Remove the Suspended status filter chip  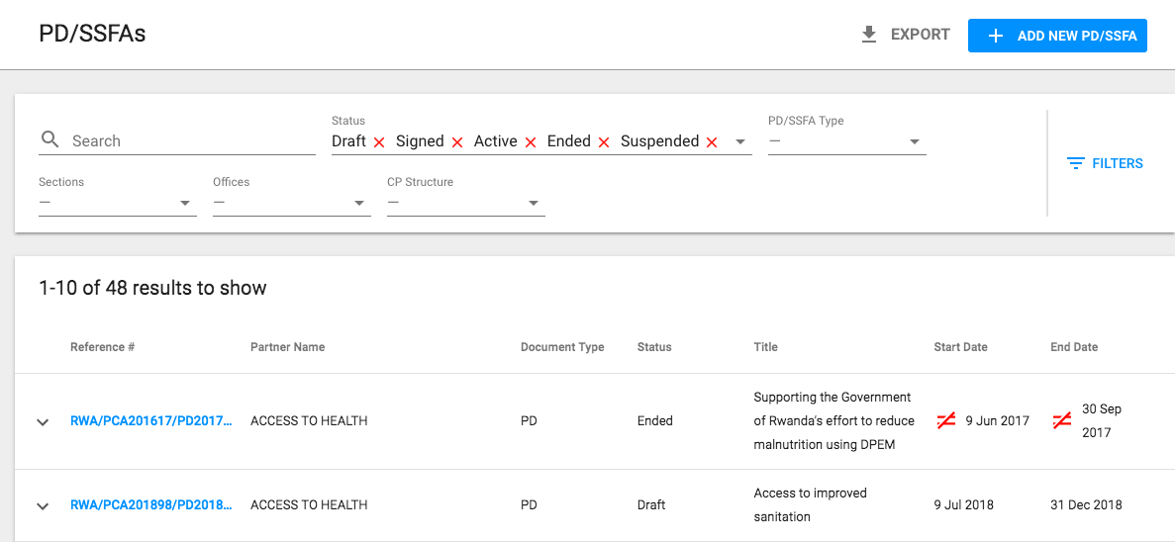[x=712, y=142]
